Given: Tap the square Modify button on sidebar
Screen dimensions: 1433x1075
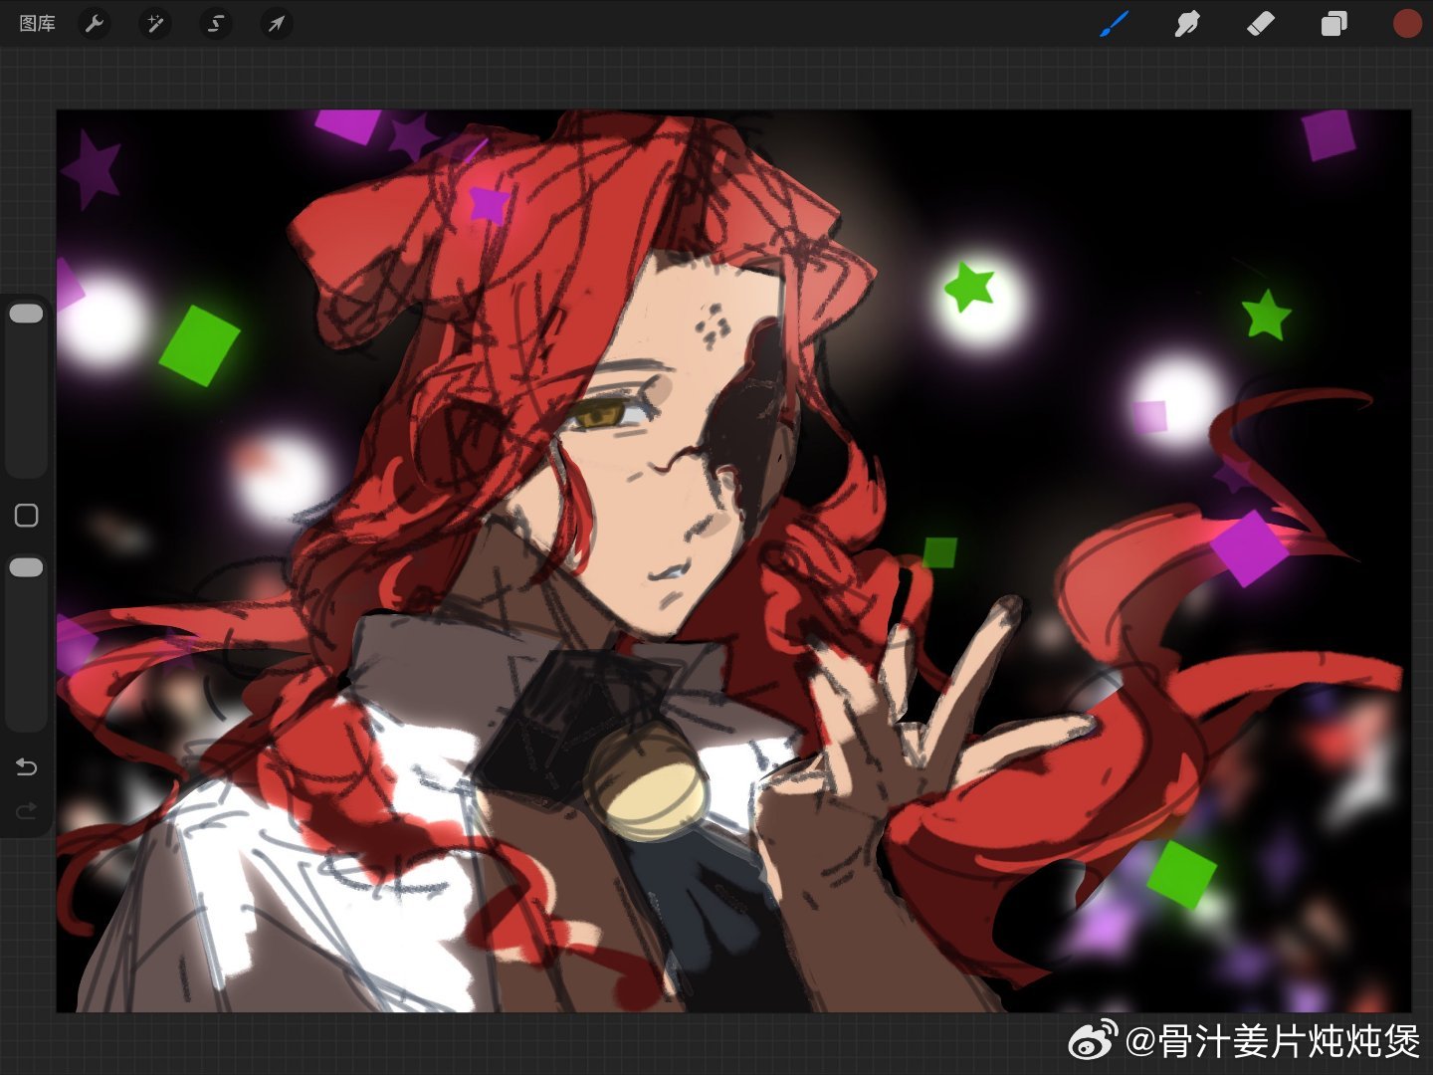Looking at the screenshot, I should 27,515.
